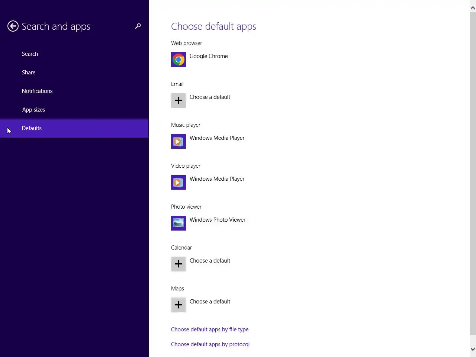Open Choose default apps by file type
This screenshot has height=357, width=476.
tap(210, 329)
